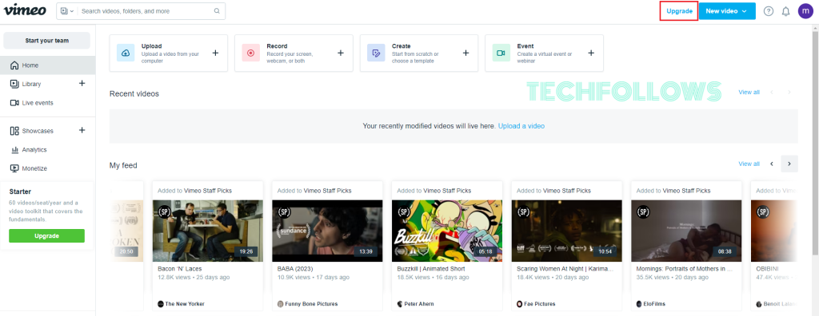Click the Upload a video link

coord(521,126)
